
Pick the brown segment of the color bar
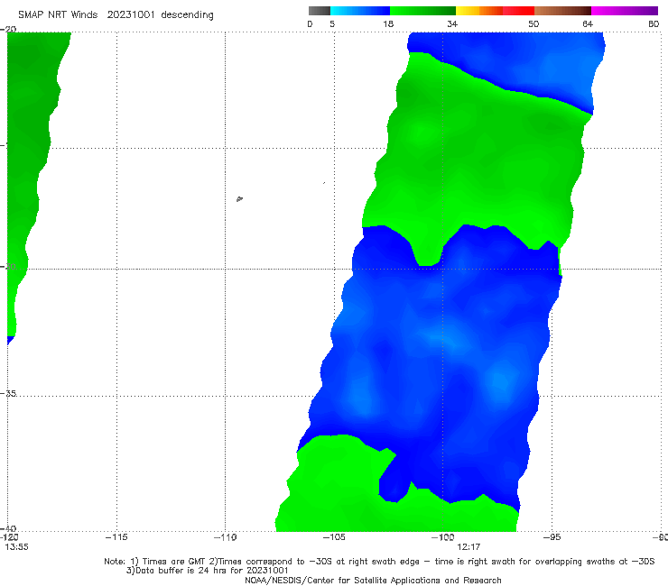pyautogui.click(x=562, y=11)
